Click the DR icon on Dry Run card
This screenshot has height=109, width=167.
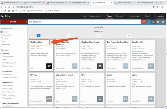(x=49, y=99)
